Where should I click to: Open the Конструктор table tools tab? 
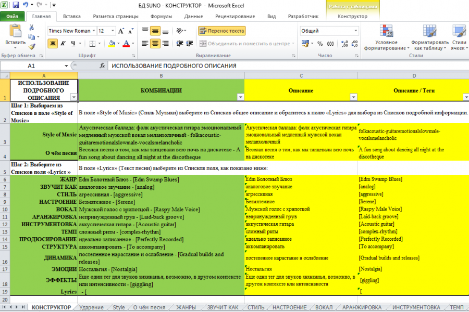click(x=352, y=17)
